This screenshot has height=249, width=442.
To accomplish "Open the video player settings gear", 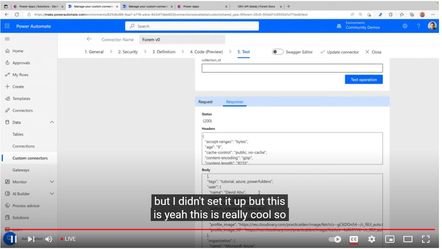I will 372,239.
